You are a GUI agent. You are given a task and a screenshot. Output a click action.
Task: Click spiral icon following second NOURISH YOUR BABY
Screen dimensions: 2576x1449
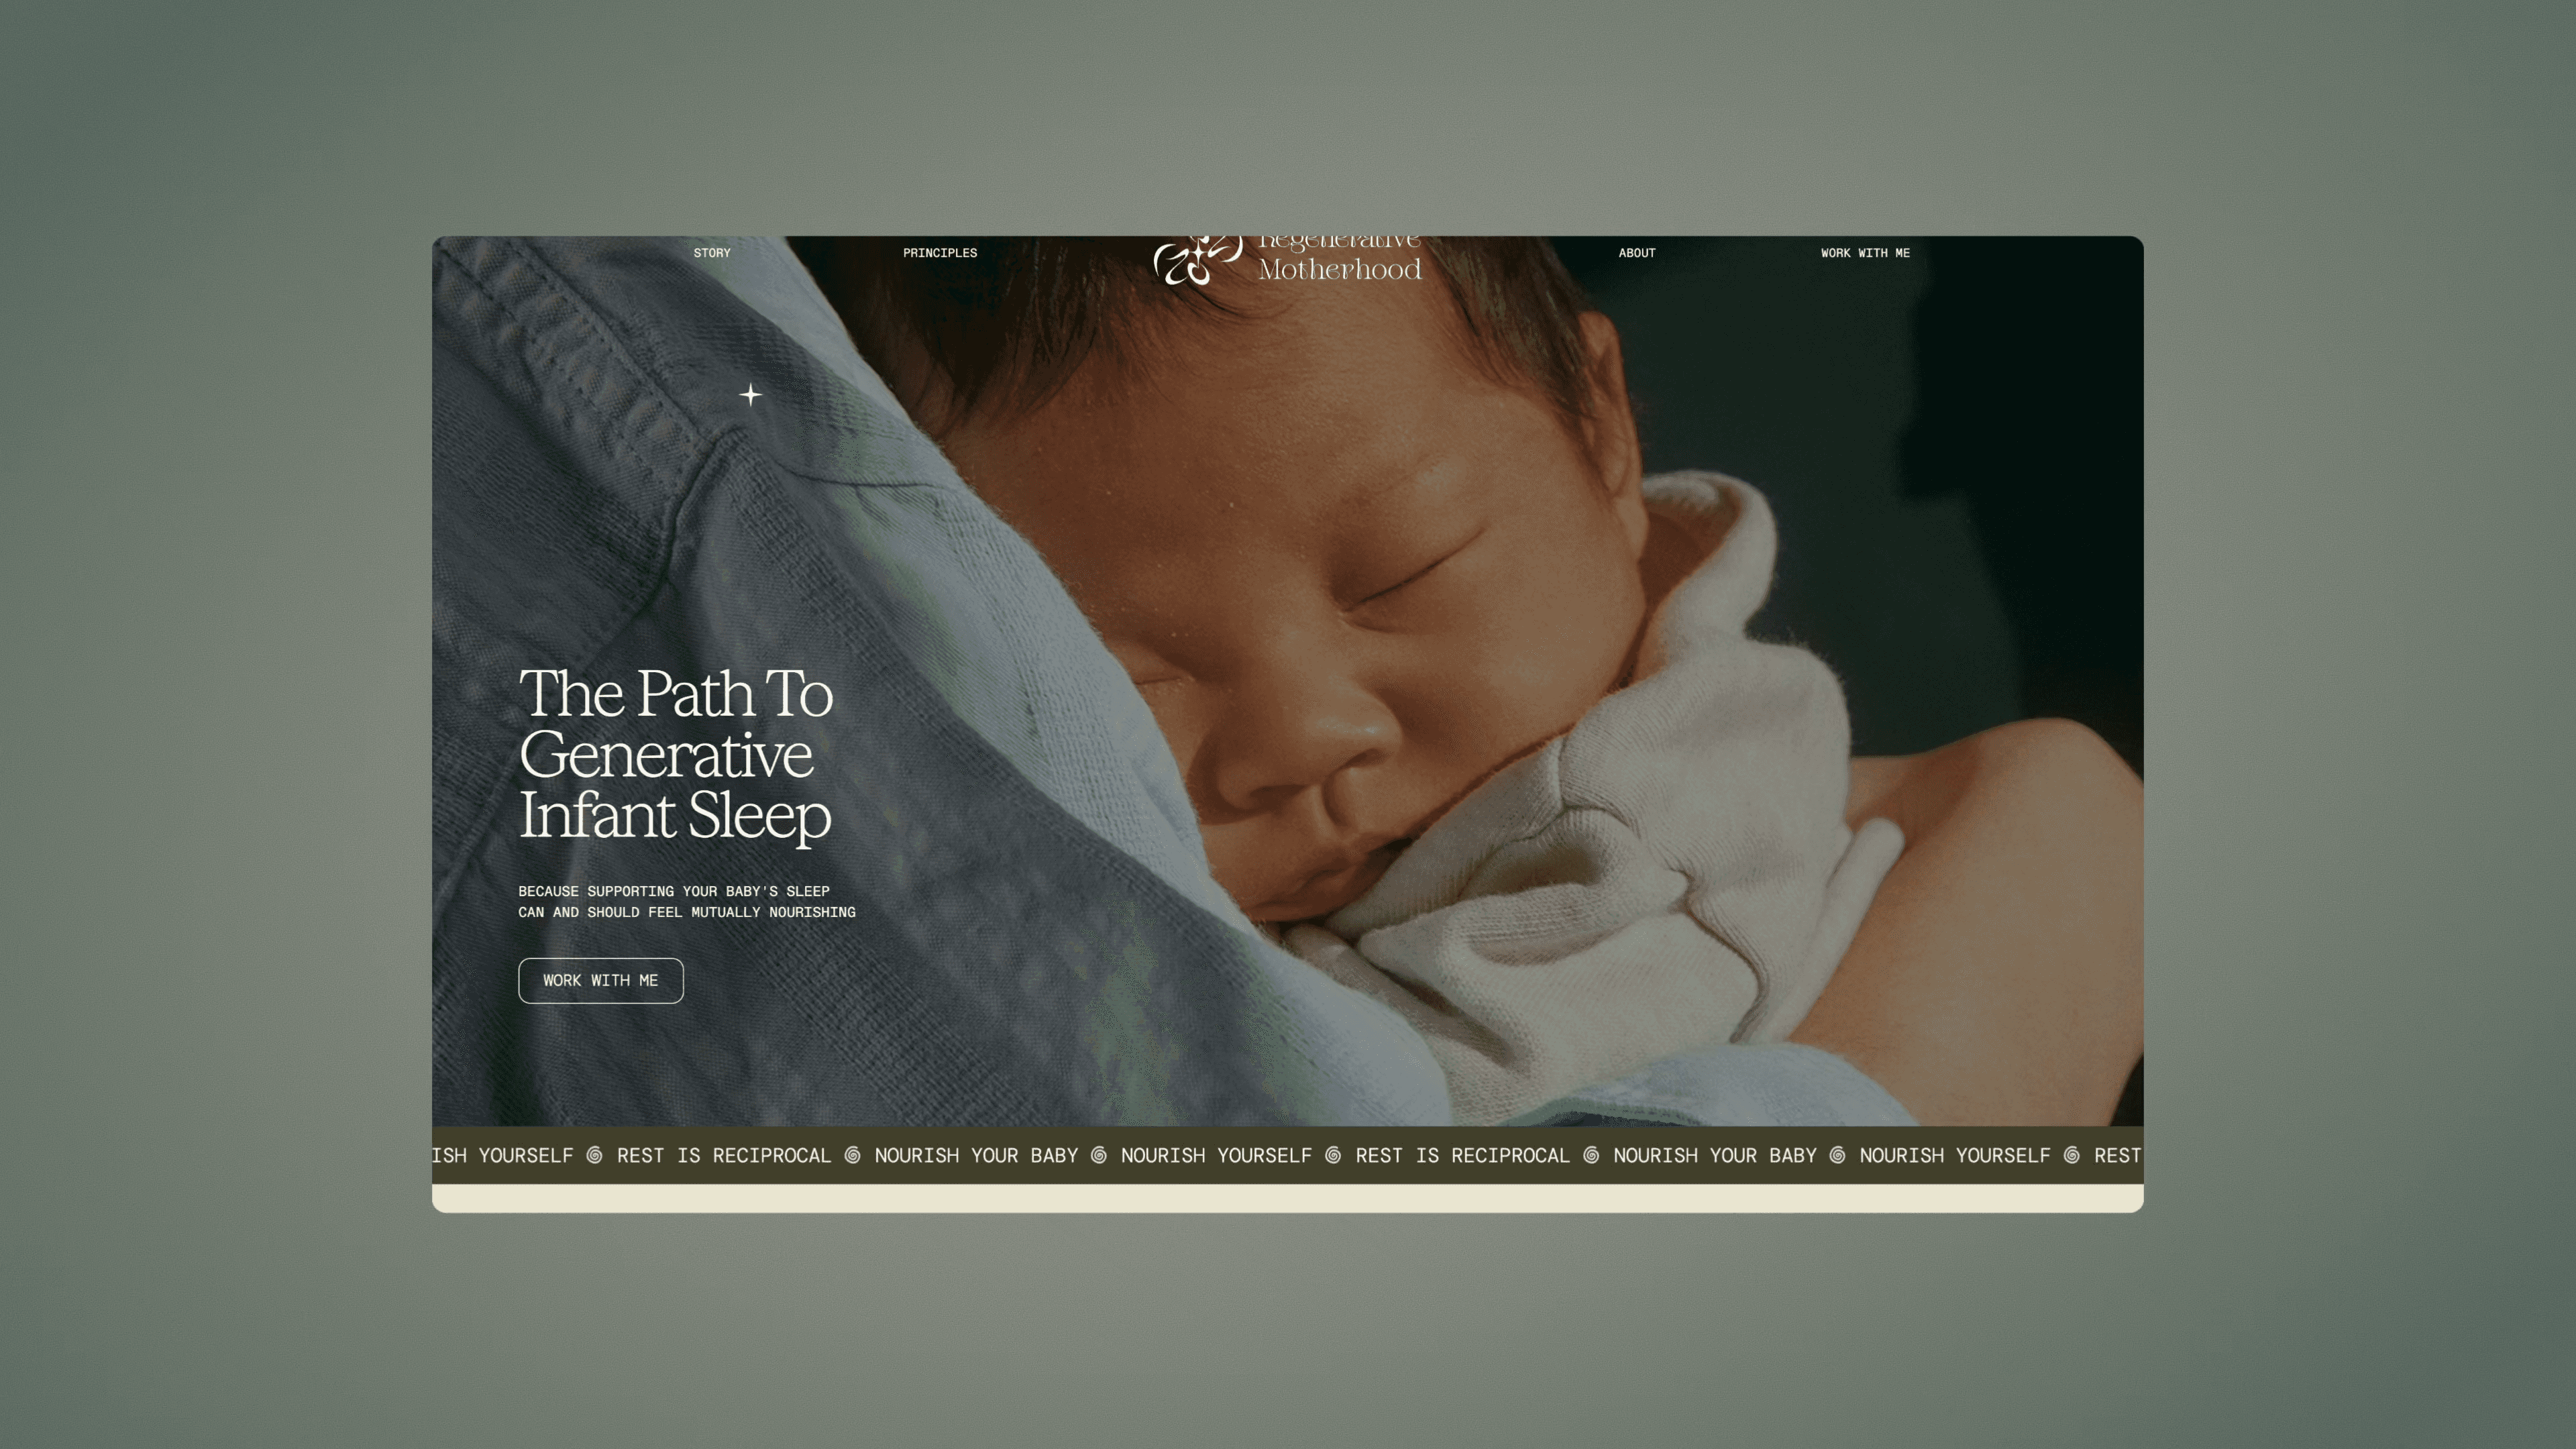tap(1837, 1155)
